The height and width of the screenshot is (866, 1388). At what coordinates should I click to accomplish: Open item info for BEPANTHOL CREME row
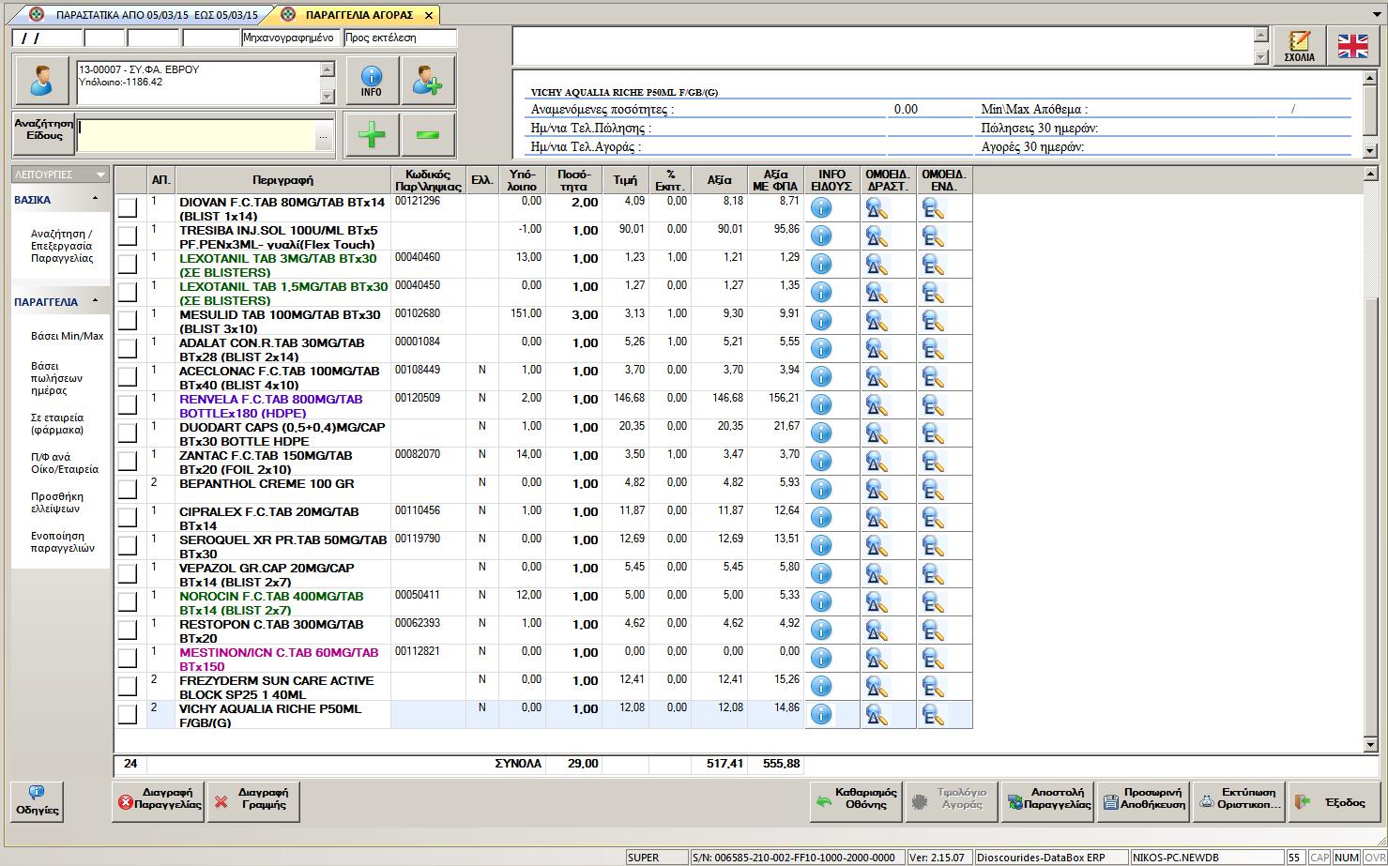click(x=821, y=490)
